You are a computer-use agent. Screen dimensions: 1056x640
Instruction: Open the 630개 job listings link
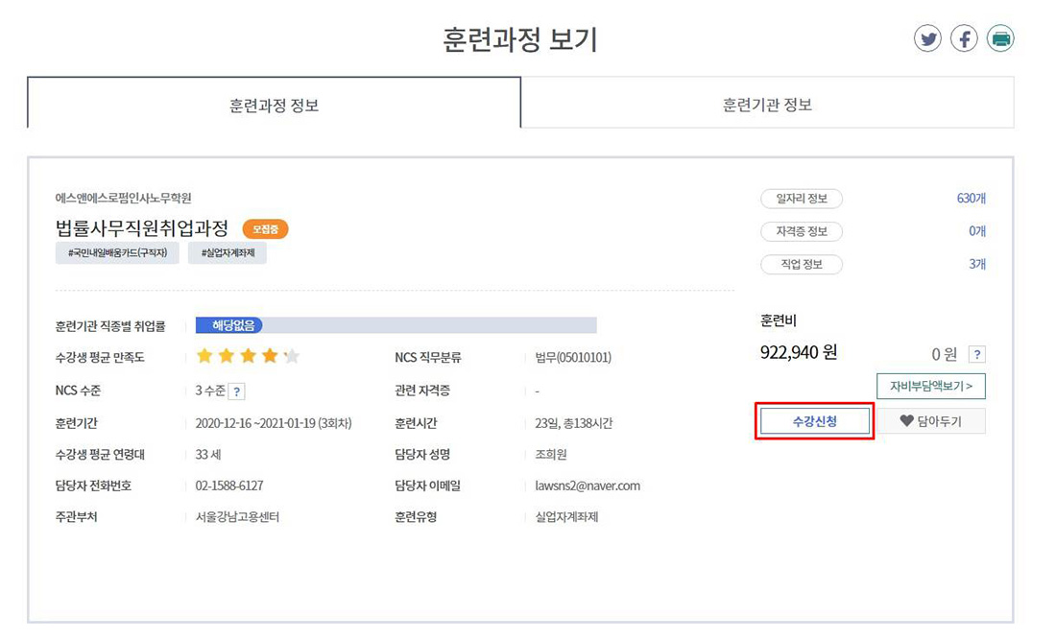click(971, 199)
